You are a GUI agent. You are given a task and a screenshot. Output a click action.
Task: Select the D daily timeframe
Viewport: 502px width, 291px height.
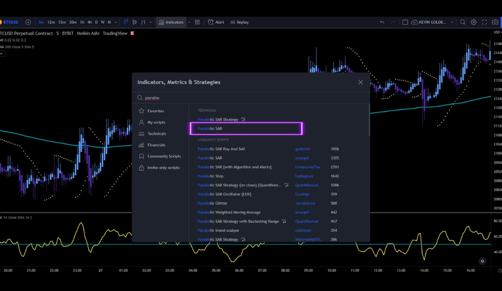(96, 22)
